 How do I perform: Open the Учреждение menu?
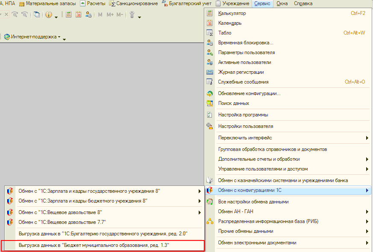[x=232, y=3]
